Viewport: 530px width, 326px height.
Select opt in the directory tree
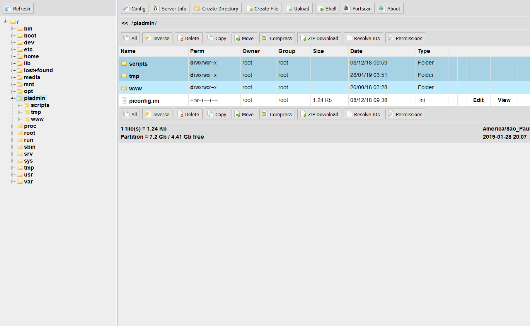coord(29,91)
